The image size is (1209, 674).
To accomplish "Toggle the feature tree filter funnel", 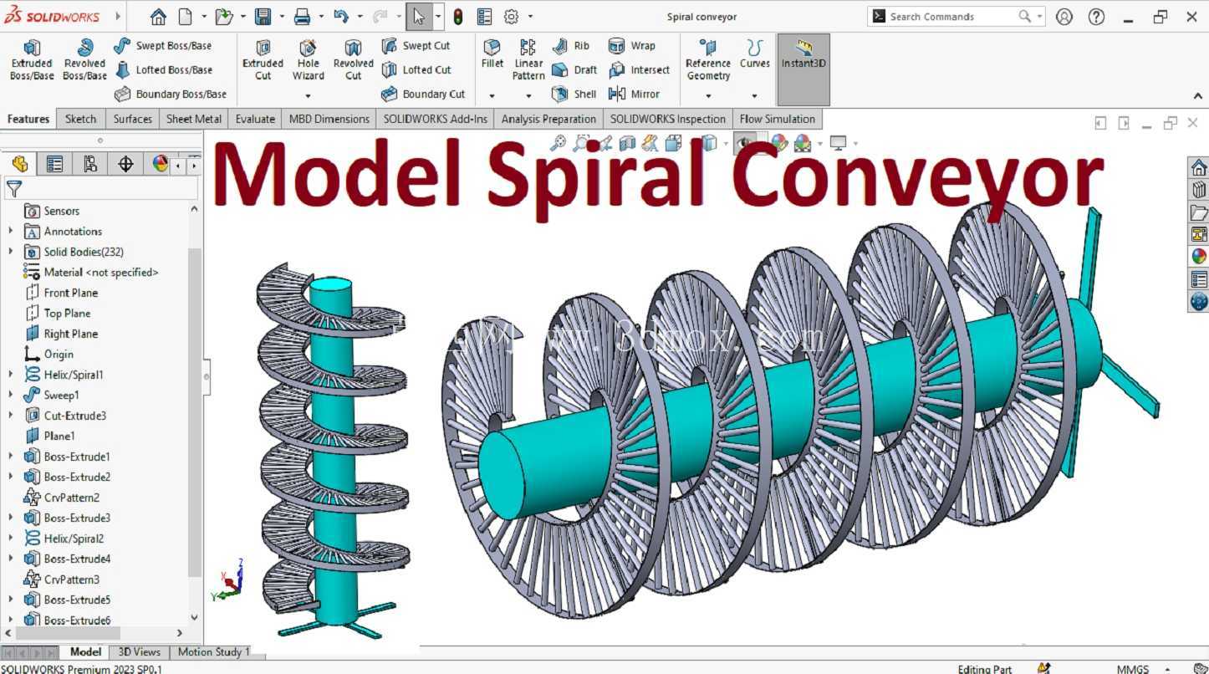I will [14, 188].
